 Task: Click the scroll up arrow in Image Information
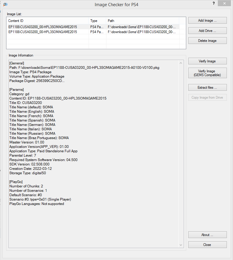[x=181, y=63]
